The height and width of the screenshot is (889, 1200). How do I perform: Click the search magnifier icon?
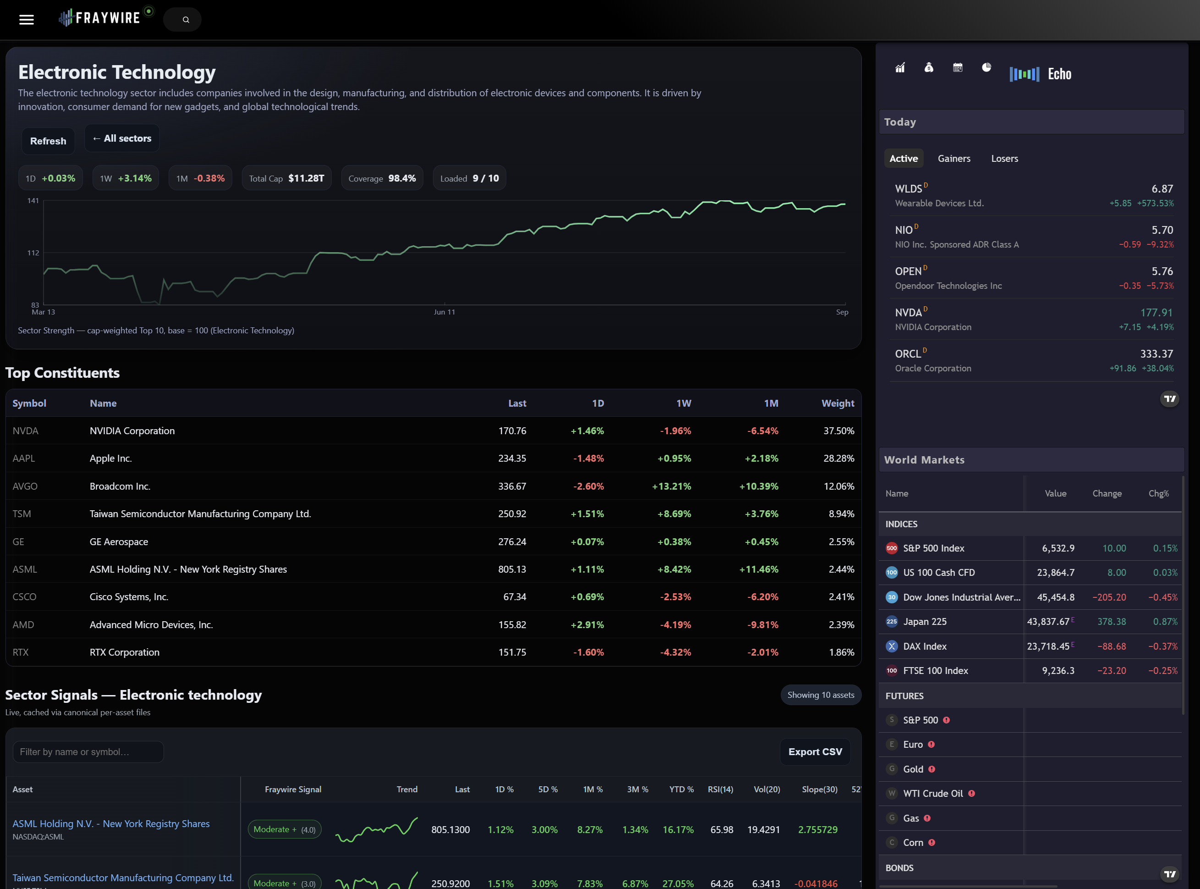[186, 20]
